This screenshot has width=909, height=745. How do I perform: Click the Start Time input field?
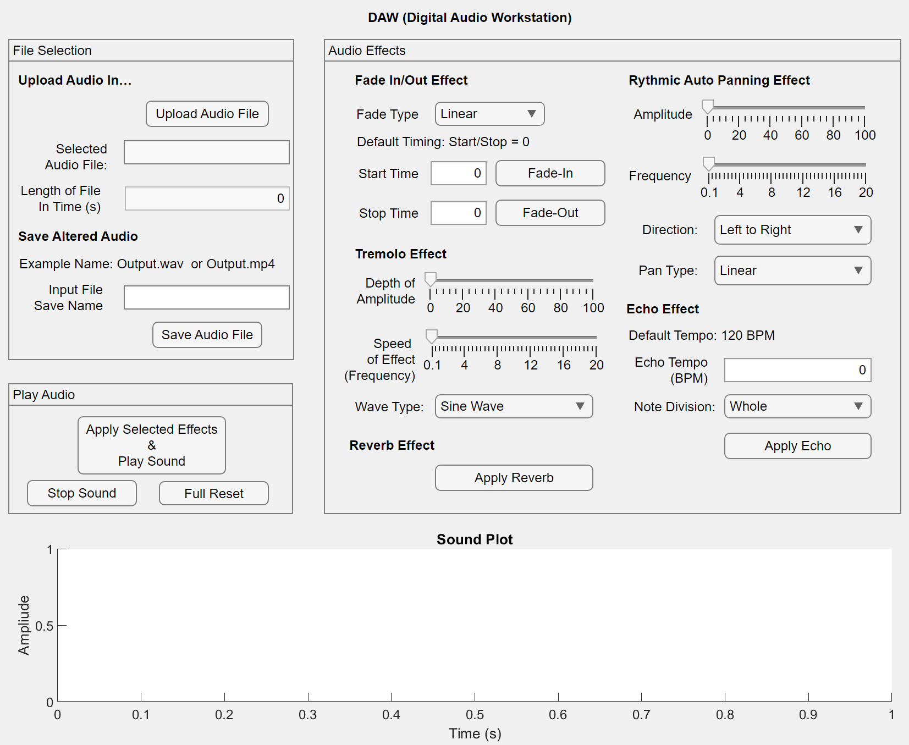pos(458,173)
